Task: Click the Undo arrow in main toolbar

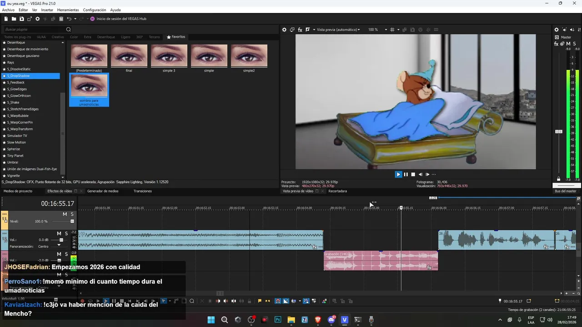Action: [x=69, y=19]
